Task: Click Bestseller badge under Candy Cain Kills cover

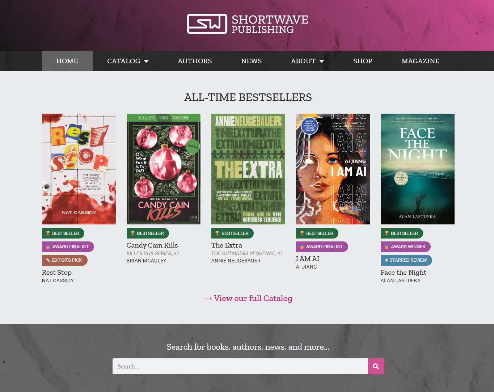Action: click(148, 233)
